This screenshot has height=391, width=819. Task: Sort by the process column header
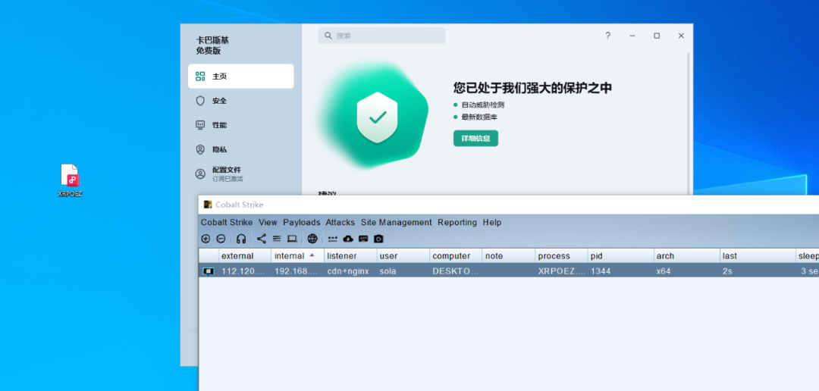tap(561, 256)
